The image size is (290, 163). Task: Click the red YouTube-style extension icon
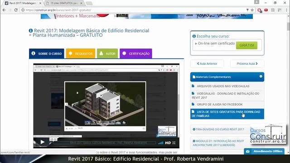(x=266, y=10)
